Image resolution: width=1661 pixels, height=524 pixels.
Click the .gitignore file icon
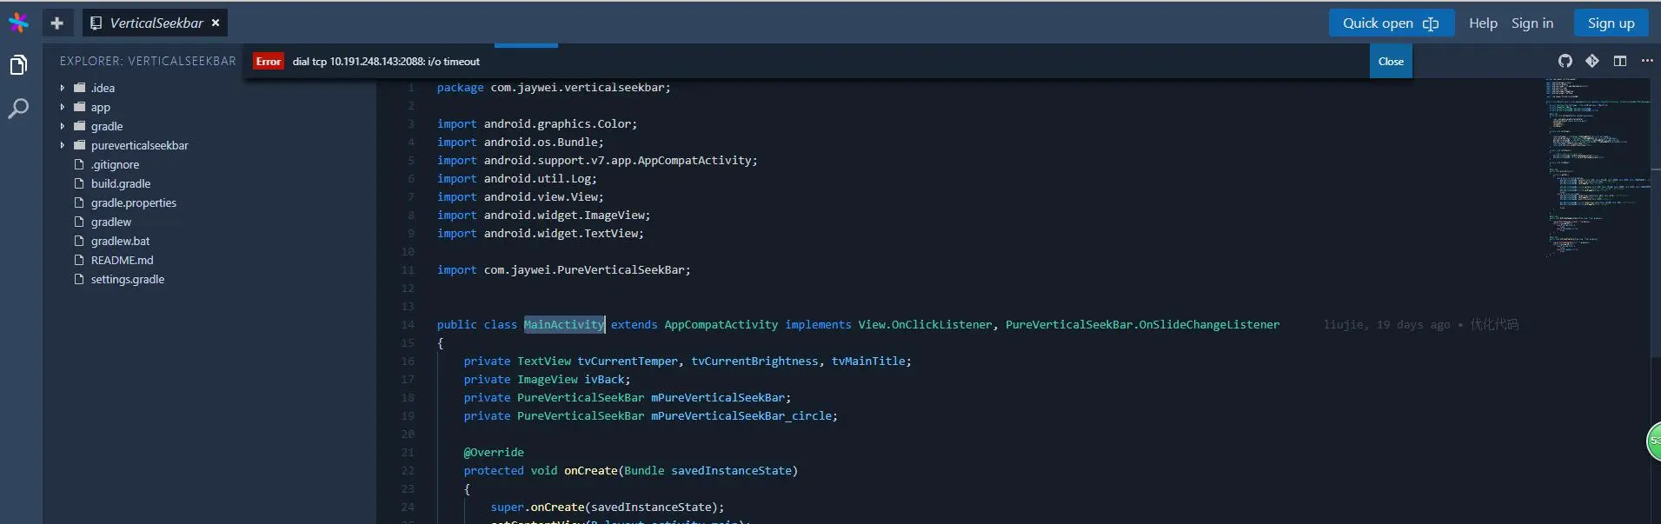pos(79,164)
